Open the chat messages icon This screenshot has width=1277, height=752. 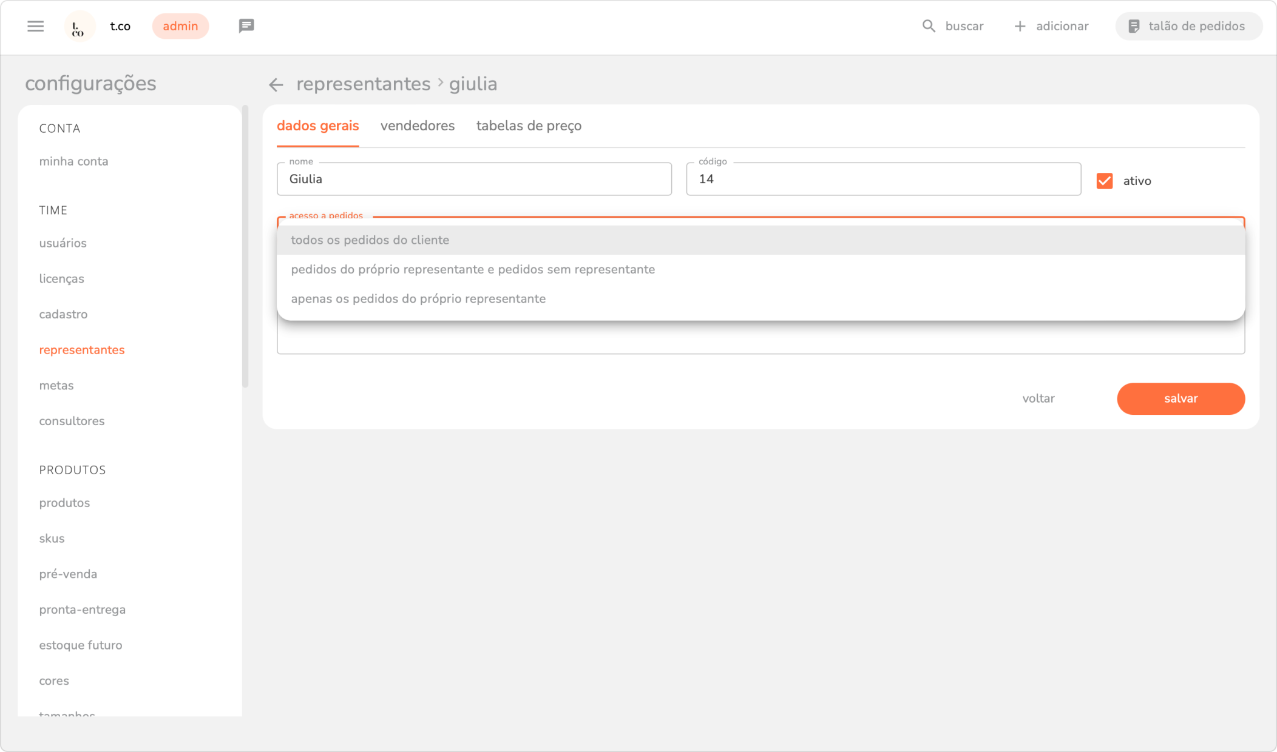coord(246,26)
